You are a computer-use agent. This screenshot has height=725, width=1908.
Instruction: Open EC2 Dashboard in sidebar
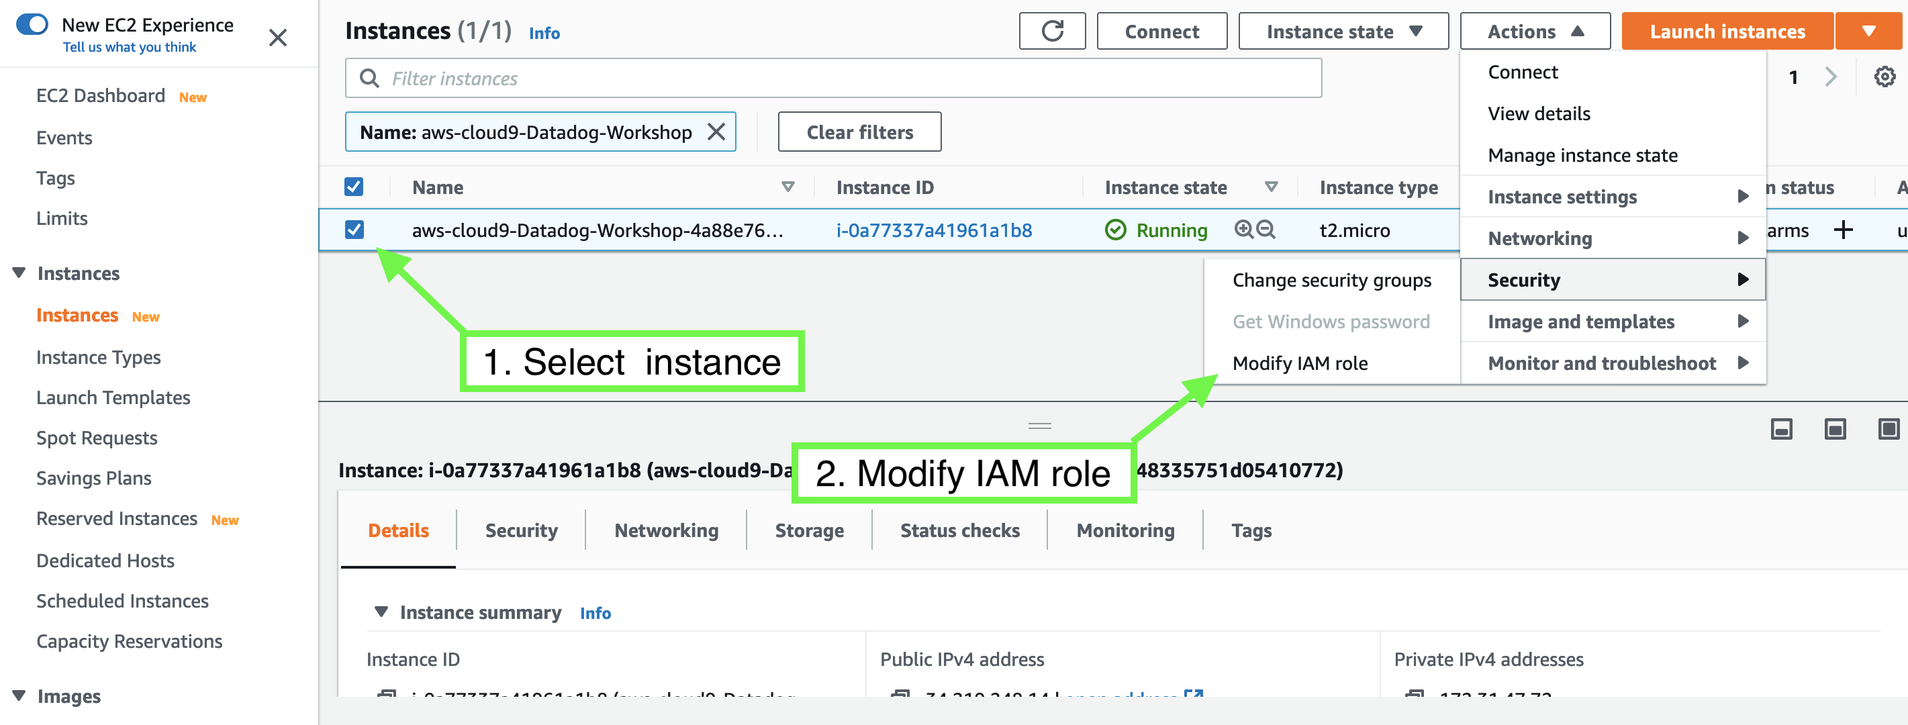click(101, 95)
